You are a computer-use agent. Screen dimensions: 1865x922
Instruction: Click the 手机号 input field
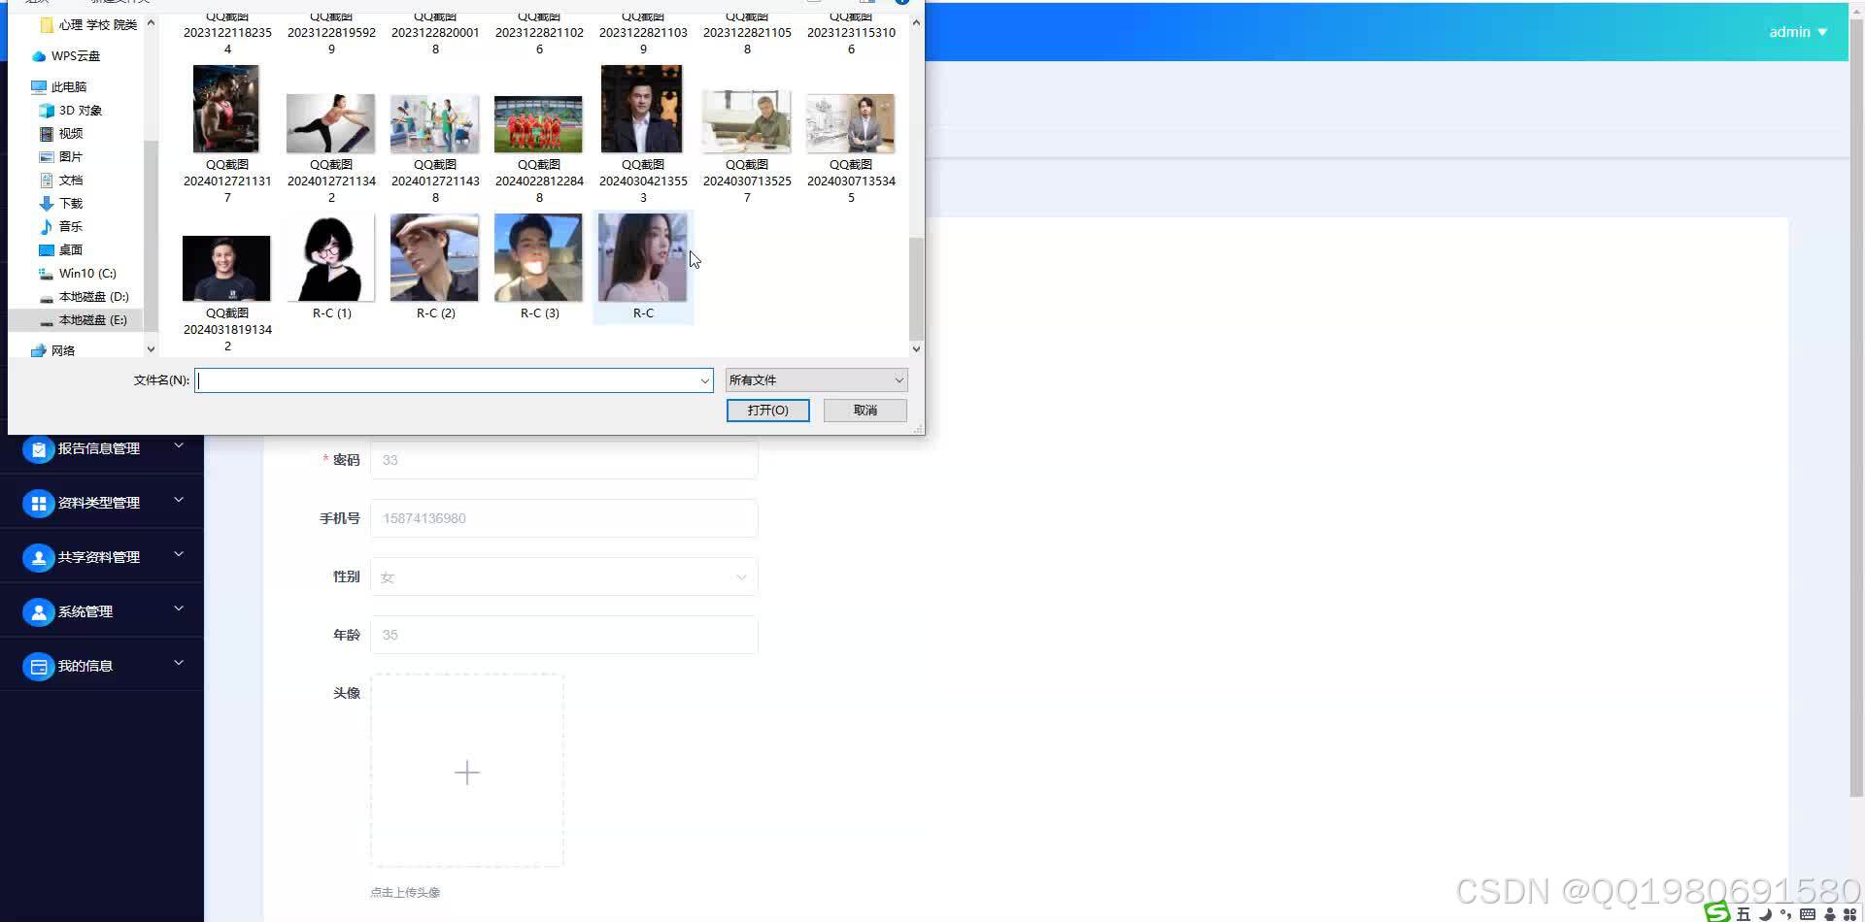click(x=563, y=518)
